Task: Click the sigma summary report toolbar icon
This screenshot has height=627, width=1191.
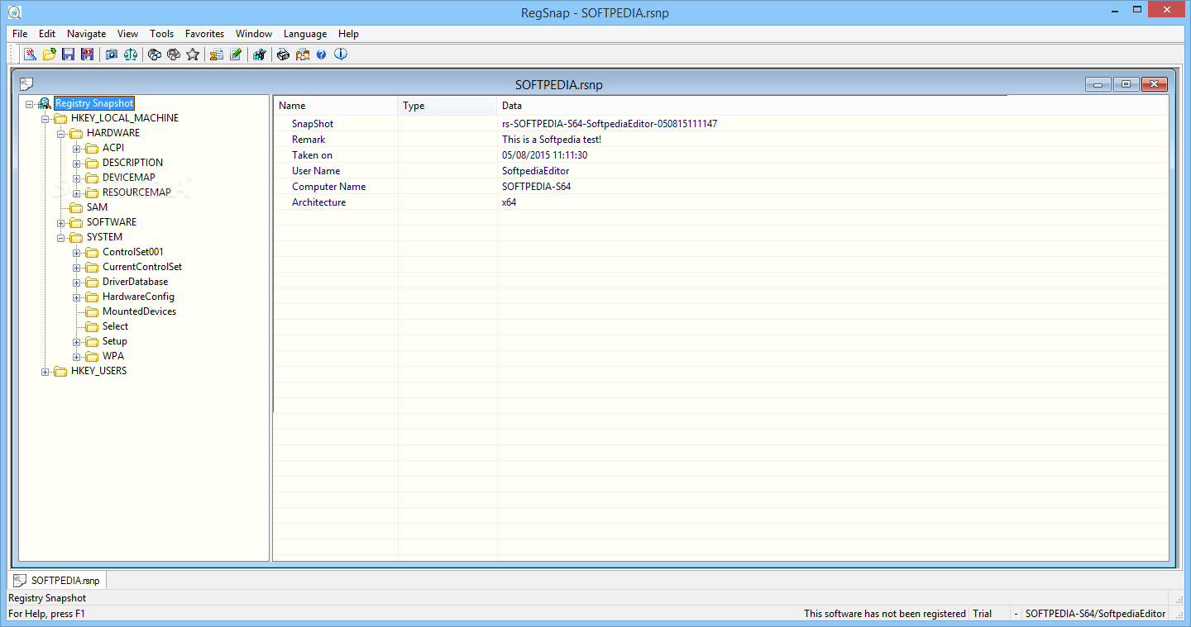Action: pyautogui.click(x=217, y=55)
